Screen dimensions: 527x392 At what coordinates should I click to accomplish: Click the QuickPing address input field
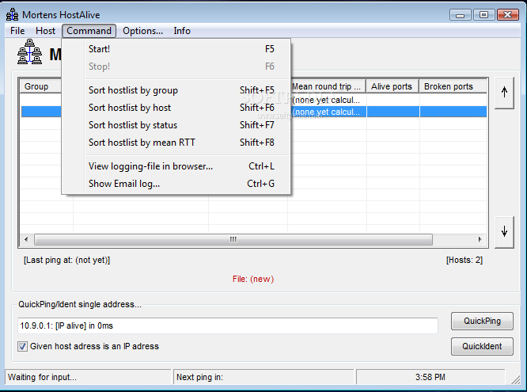[x=228, y=325]
